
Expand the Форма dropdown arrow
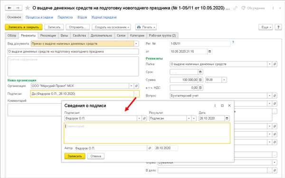(x=275, y=162)
